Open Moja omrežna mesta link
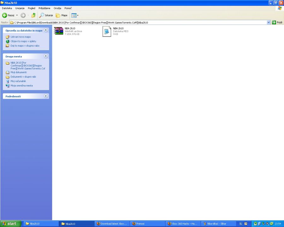Image resolution: width=284 pixels, height=227 pixels. click(x=21, y=86)
